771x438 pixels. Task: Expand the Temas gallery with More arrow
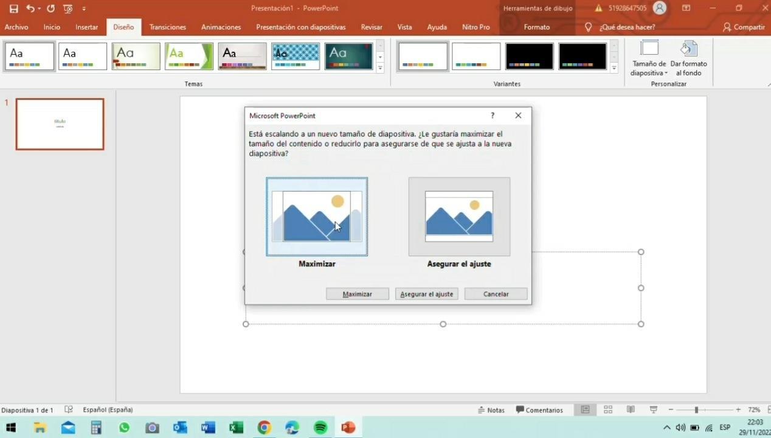point(380,68)
